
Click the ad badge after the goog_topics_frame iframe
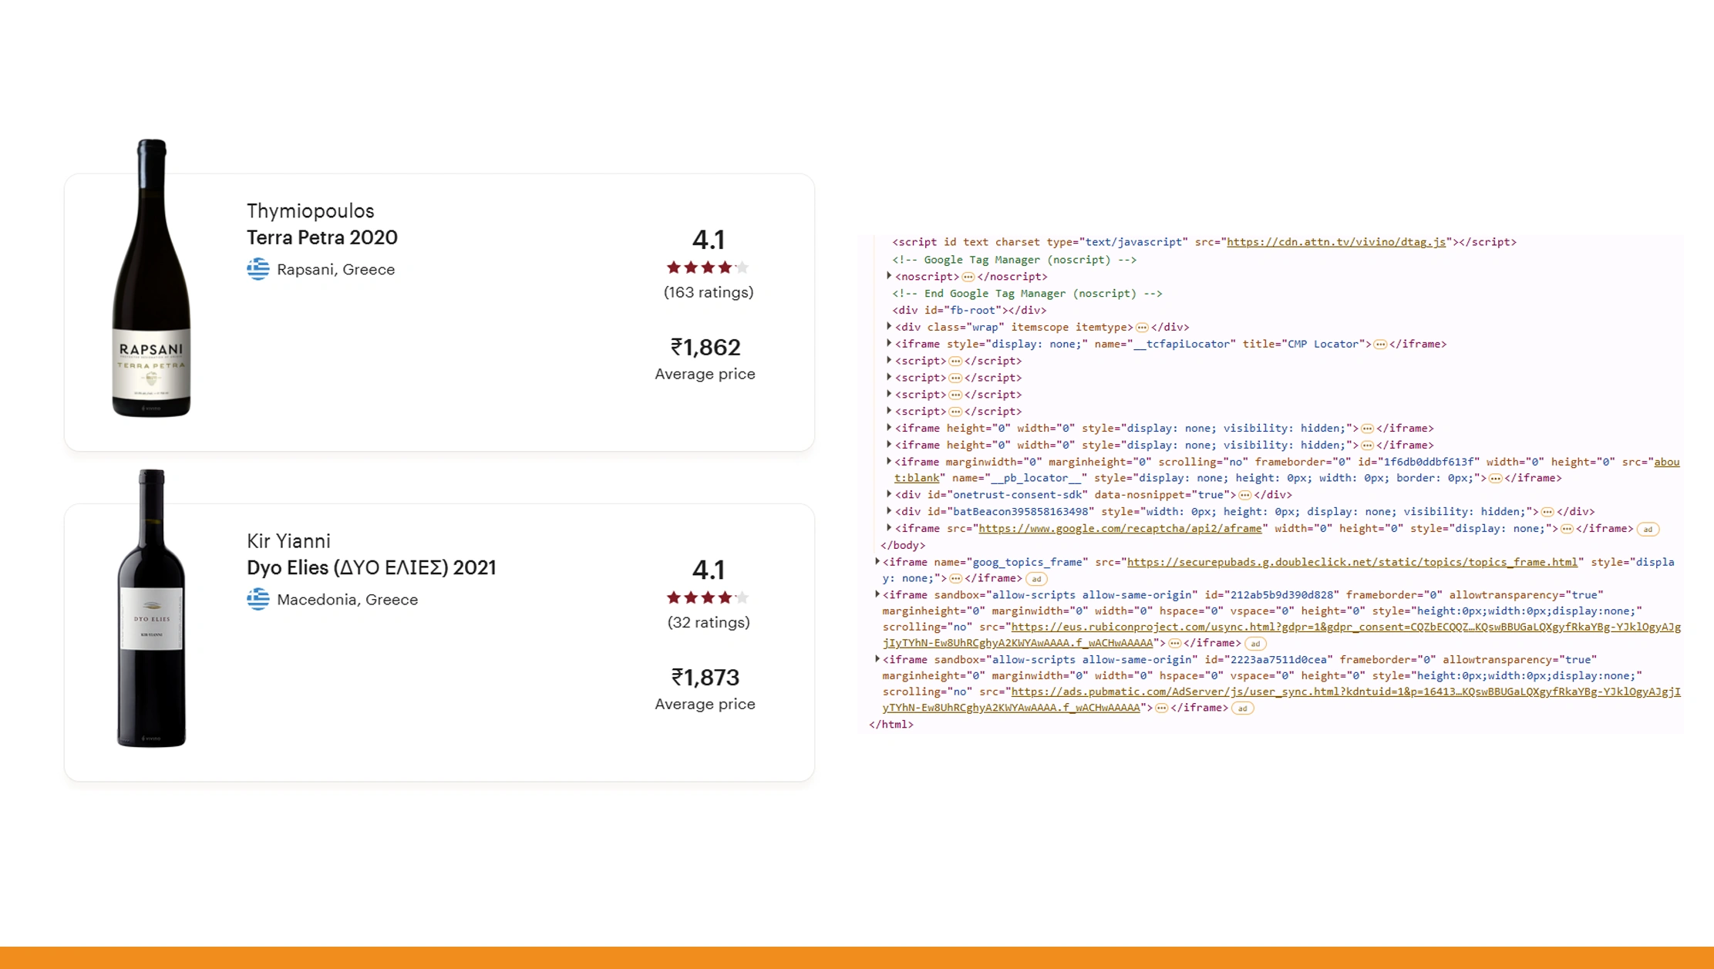click(1037, 579)
